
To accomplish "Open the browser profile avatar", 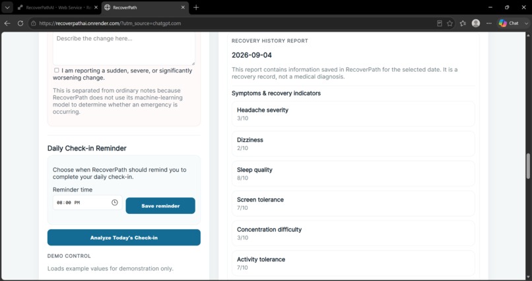I will click(x=476, y=23).
